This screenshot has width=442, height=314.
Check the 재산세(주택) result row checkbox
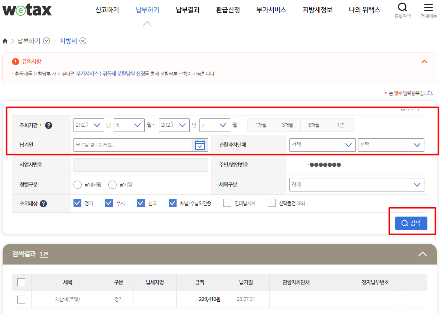pos(21,299)
